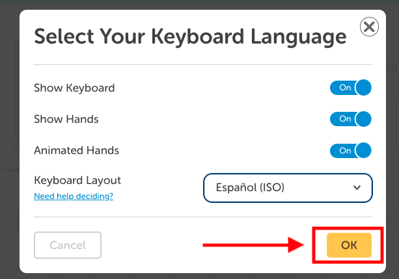The width and height of the screenshot is (399, 279).
Task: Click the Show Keyboard label text
Action: tap(74, 88)
